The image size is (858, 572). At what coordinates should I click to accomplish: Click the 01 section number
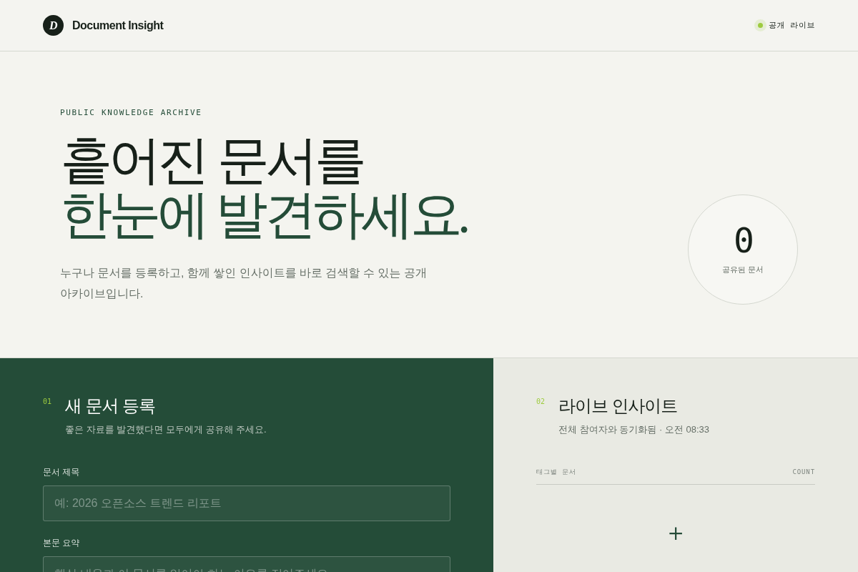point(47,401)
